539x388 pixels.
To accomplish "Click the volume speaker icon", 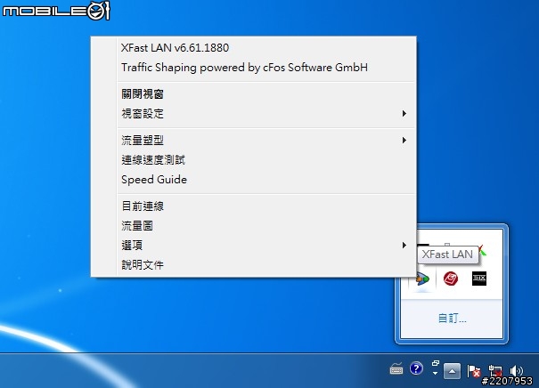I will (x=517, y=371).
